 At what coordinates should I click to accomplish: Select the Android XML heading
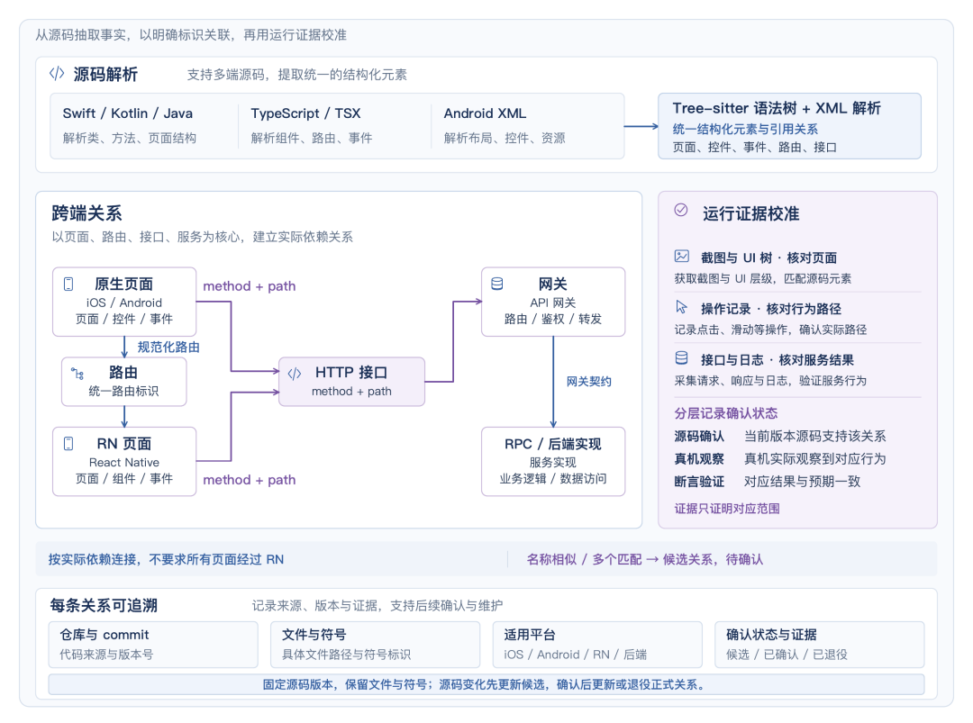(x=485, y=113)
